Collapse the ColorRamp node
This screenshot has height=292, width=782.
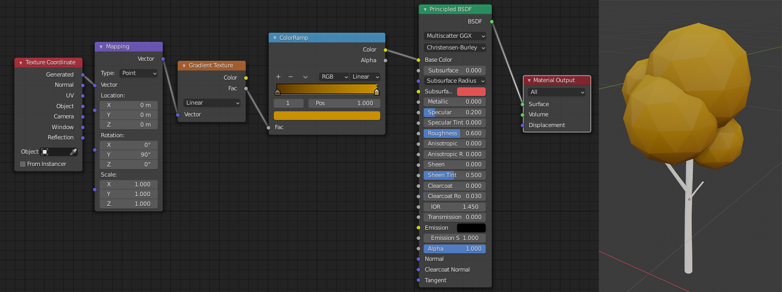pos(274,38)
